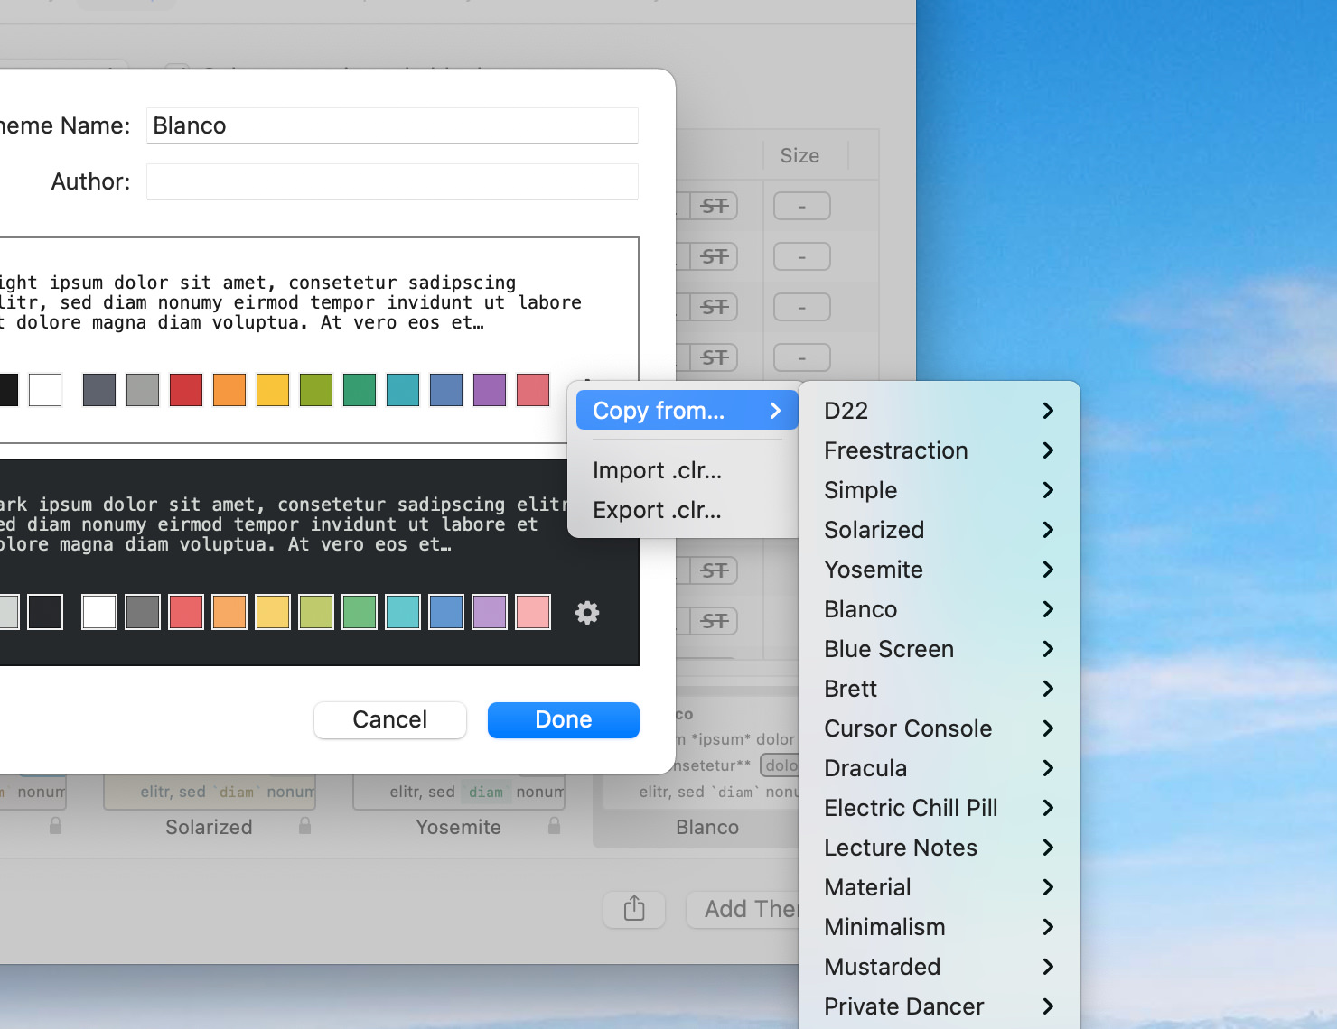The width and height of the screenshot is (1337, 1029).
Task: Select the Solarized theme thumbnail
Action: pyautogui.click(x=210, y=793)
